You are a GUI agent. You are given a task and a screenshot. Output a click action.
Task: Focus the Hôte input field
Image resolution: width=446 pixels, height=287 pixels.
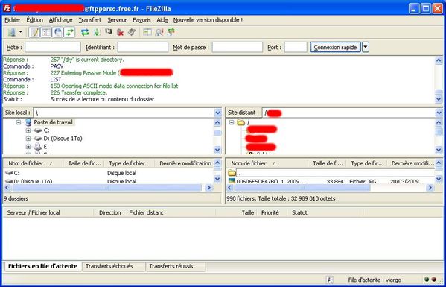click(53, 47)
